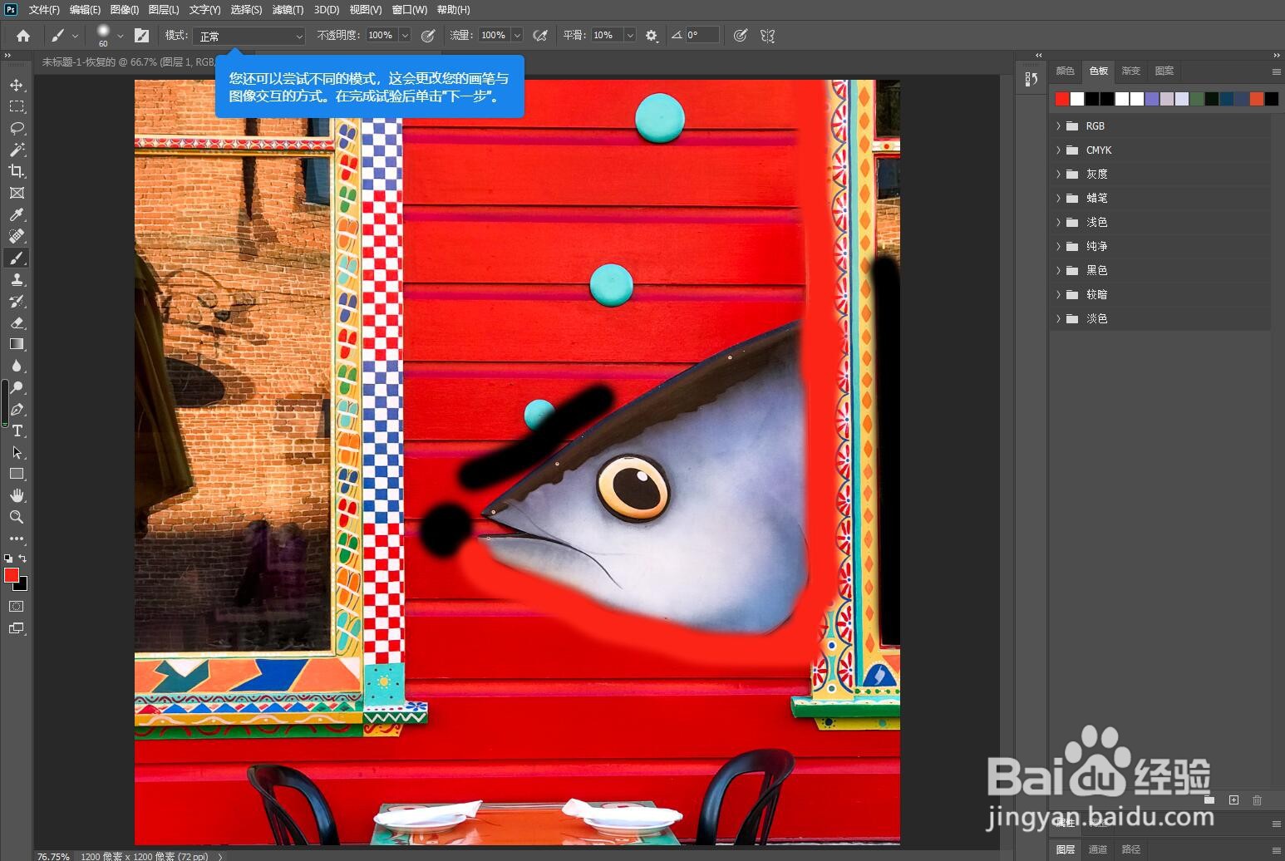Enable airbrush-style build-up effects
The height and width of the screenshot is (861, 1285).
540,36
